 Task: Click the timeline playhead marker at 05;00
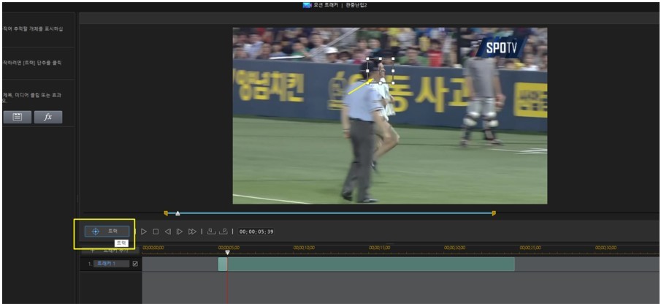click(x=227, y=253)
